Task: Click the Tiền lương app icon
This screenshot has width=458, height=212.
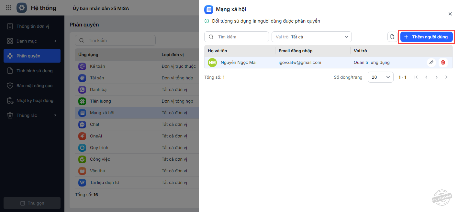Action: point(82,101)
